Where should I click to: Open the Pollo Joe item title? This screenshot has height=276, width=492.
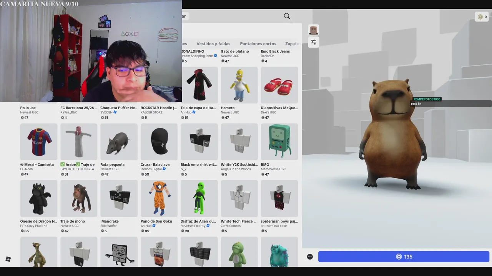pos(28,108)
